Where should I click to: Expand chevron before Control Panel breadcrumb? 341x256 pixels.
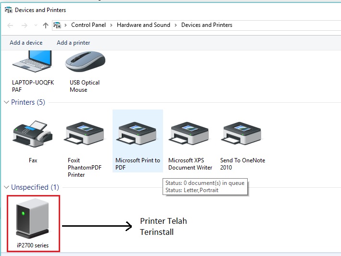(65, 25)
